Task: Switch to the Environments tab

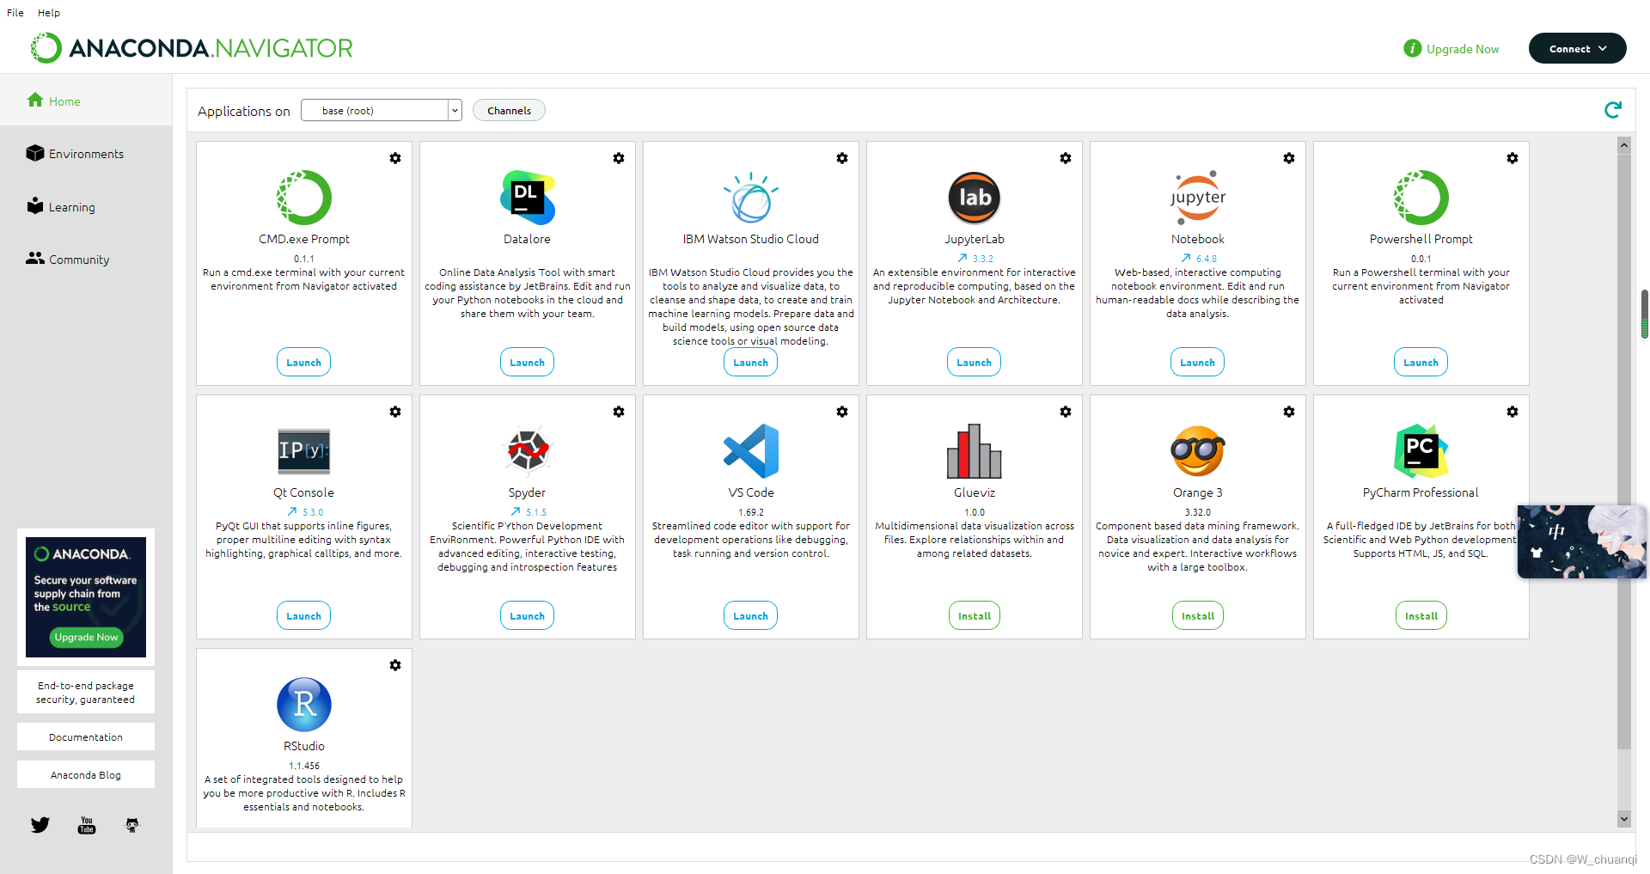Action: [x=86, y=154]
